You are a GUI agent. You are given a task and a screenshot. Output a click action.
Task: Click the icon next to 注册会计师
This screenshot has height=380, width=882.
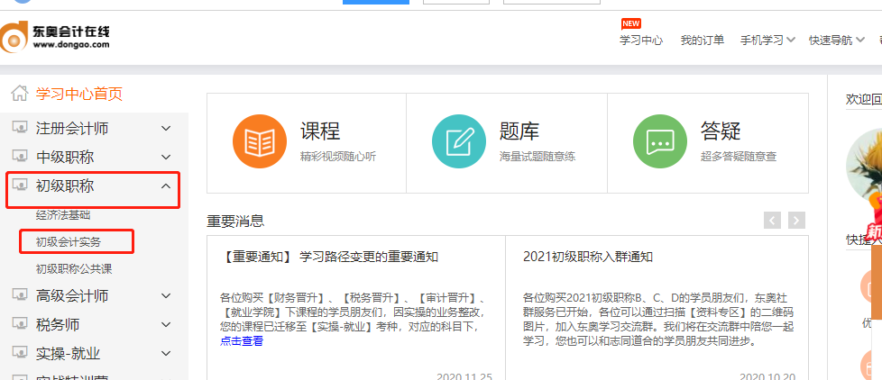click(x=20, y=129)
